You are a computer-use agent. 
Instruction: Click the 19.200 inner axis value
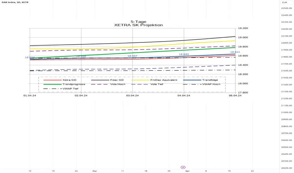pyautogui.click(x=243, y=28)
